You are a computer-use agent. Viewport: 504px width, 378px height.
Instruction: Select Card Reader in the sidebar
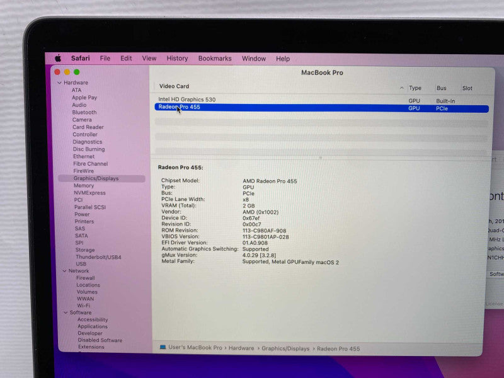click(88, 127)
